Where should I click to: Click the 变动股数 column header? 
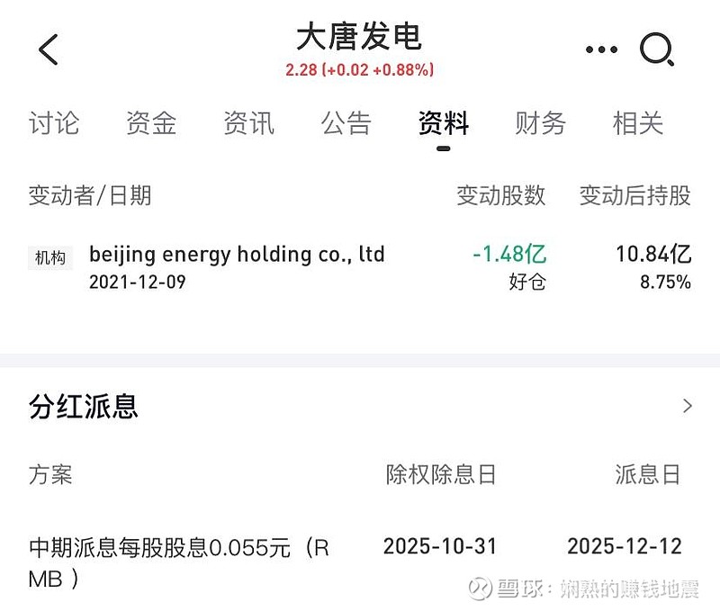504,196
